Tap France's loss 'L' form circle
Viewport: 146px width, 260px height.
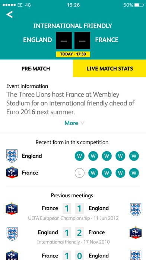coord(80,173)
